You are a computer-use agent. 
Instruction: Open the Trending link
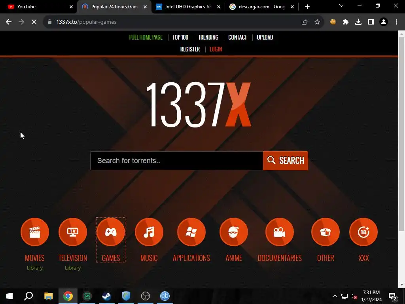pyautogui.click(x=208, y=37)
